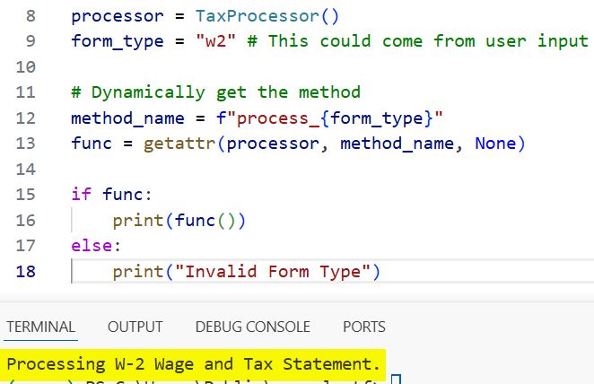Select line number 16 in the gutter

(26, 221)
